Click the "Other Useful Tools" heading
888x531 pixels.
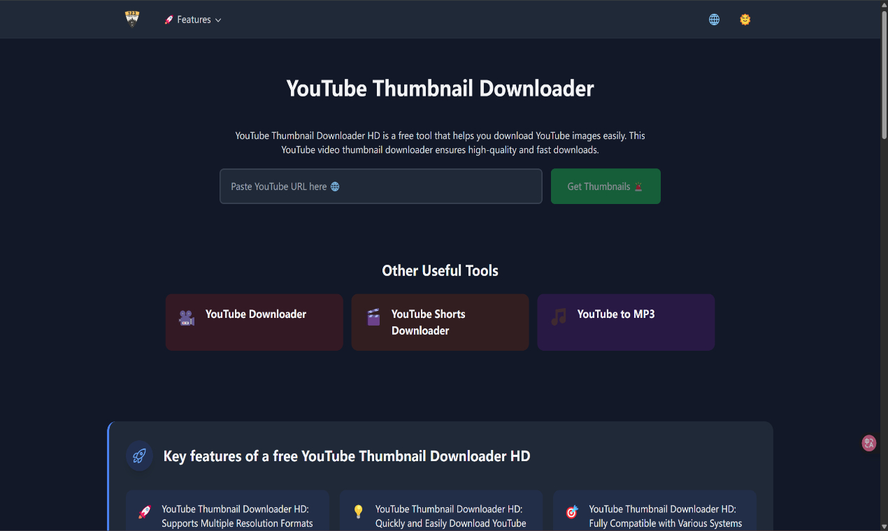click(x=441, y=270)
